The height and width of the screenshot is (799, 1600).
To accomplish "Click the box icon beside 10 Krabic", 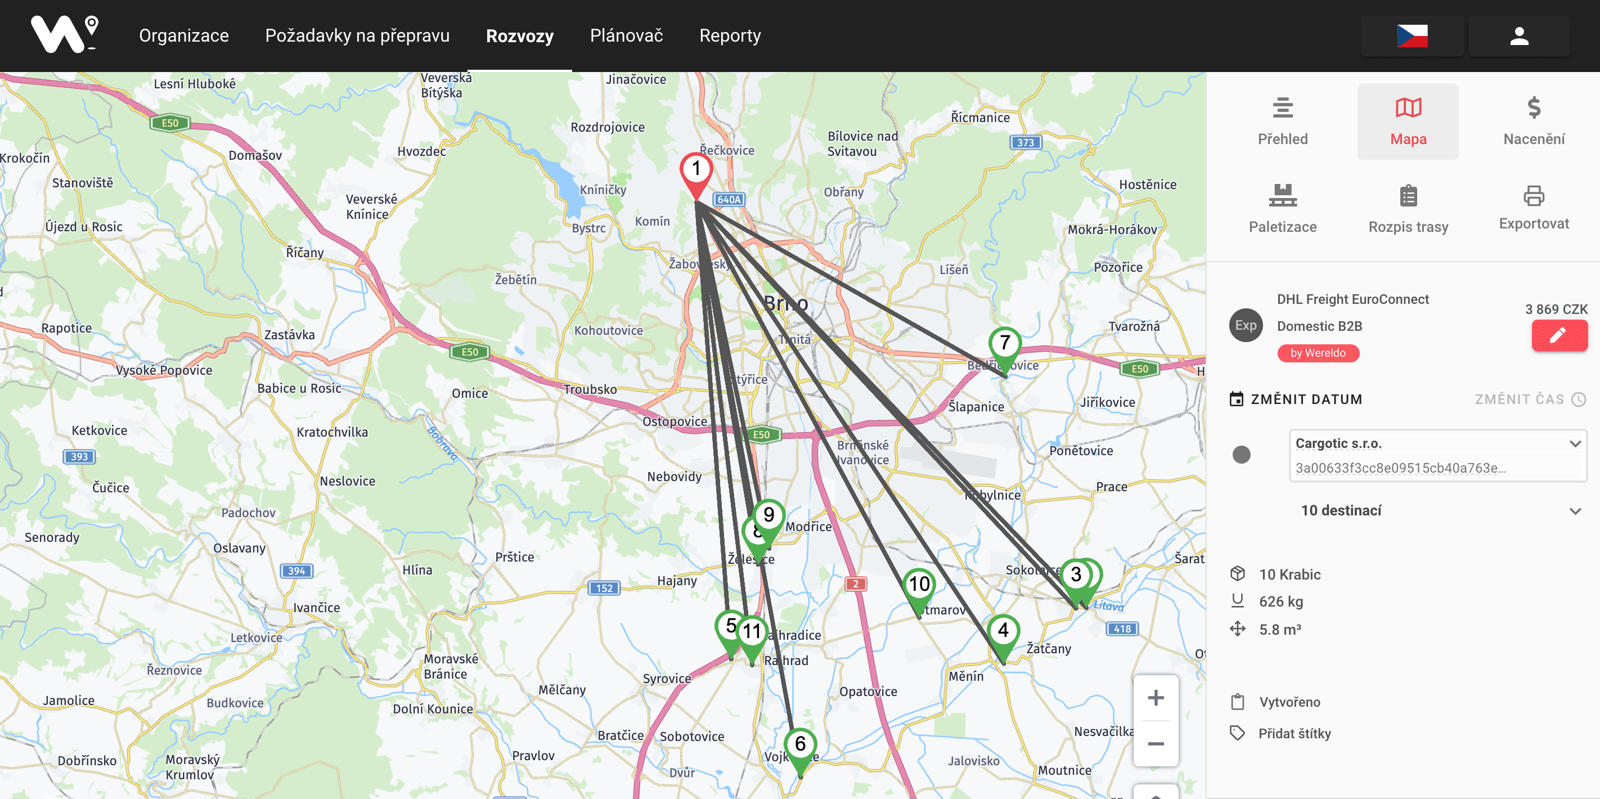I will [x=1237, y=573].
